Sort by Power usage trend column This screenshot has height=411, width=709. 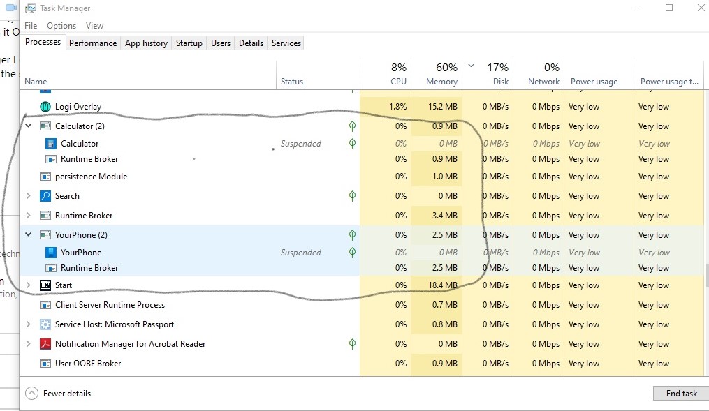point(669,75)
